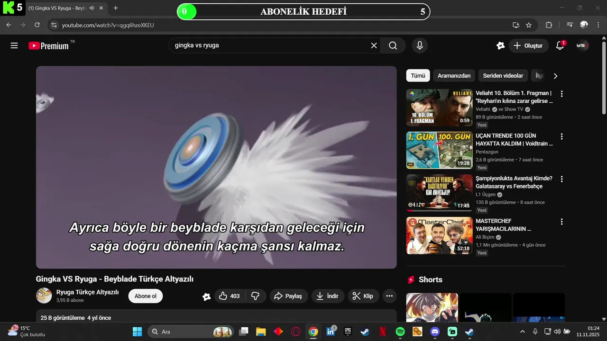Open Epic Games launcher from taskbar

tap(348, 332)
